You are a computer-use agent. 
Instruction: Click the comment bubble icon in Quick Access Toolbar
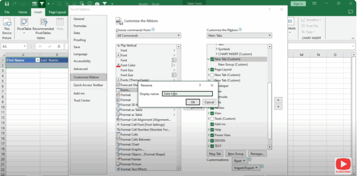click(x=90, y=3)
